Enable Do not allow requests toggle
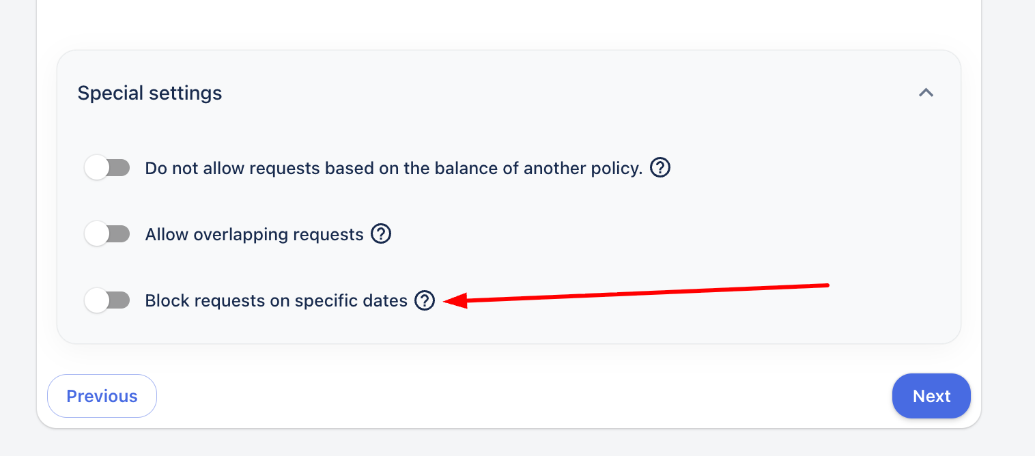Screen dimensions: 1035x456 [107, 167]
